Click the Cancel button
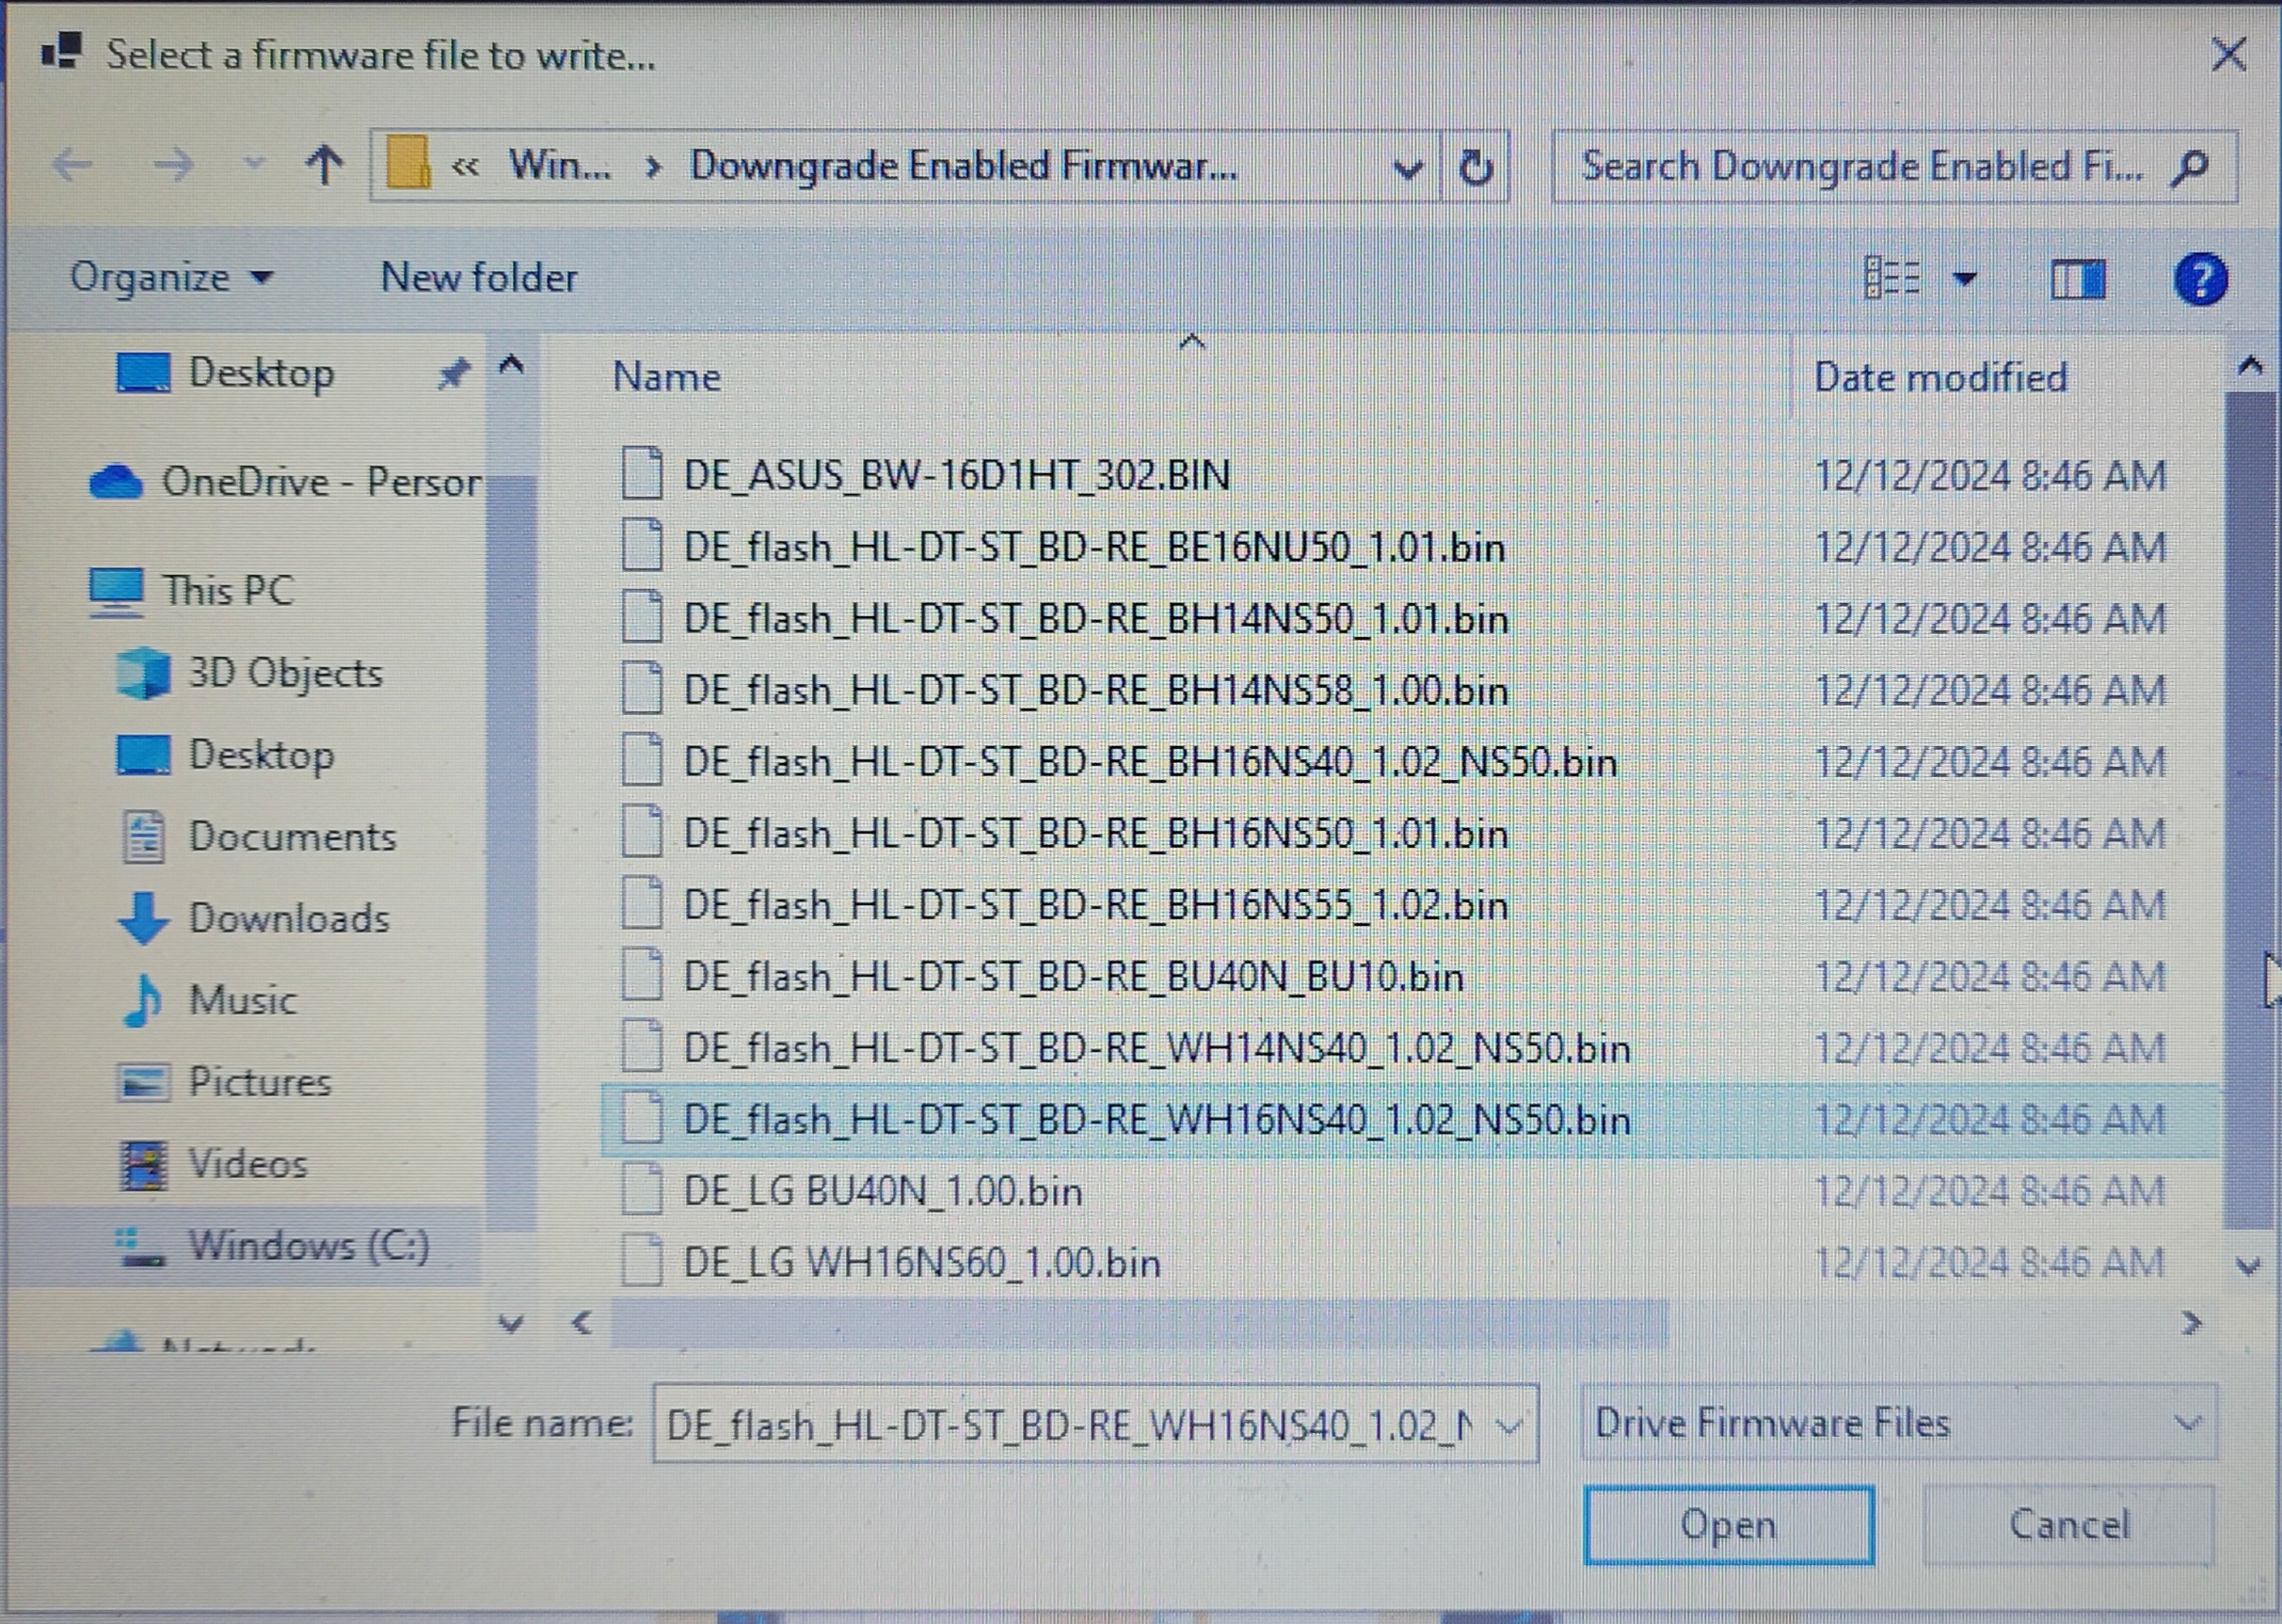 pos(2068,1525)
